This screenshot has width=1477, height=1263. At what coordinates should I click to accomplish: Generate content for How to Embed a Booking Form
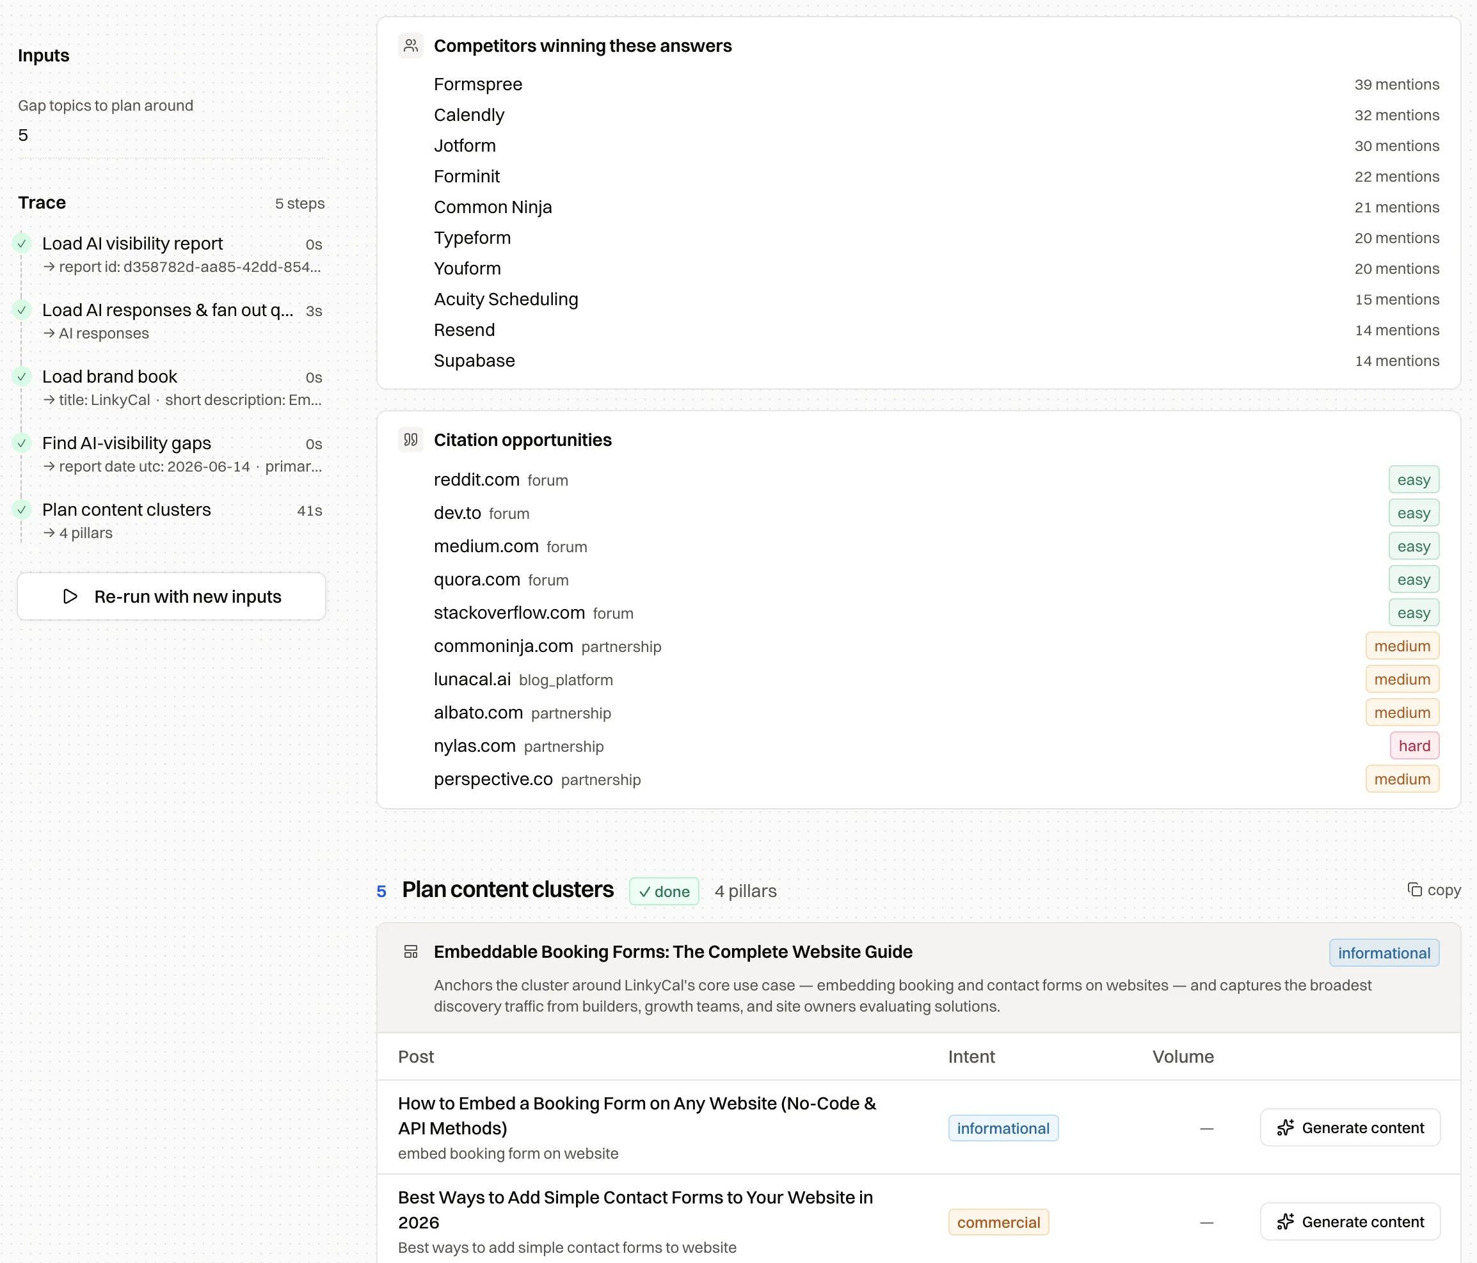pyautogui.click(x=1350, y=1127)
